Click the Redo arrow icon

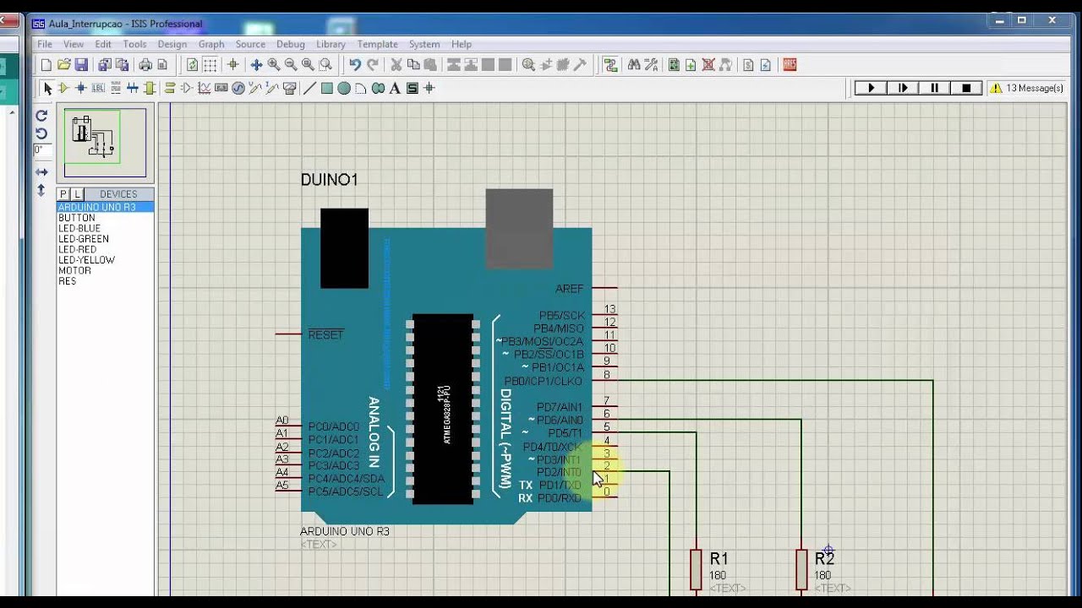[x=372, y=65]
